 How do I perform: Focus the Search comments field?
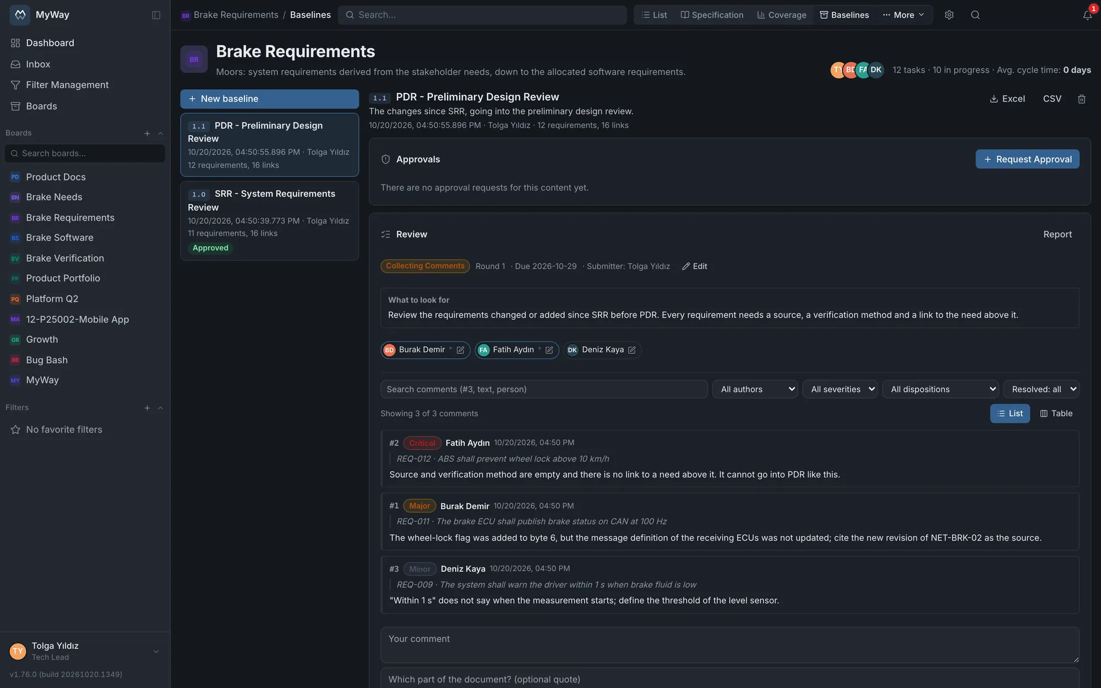pyautogui.click(x=544, y=389)
